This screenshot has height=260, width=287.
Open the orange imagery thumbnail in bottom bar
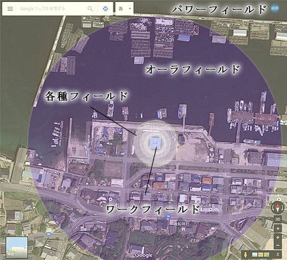coord(261,255)
